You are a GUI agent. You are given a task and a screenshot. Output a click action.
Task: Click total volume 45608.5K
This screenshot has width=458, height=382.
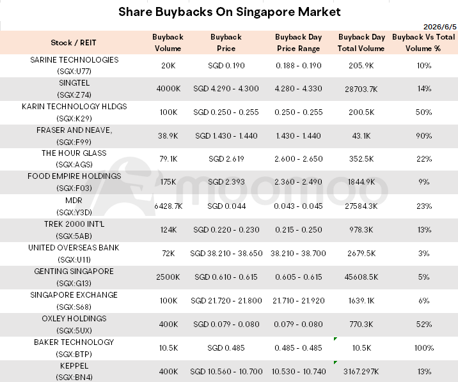(x=361, y=277)
